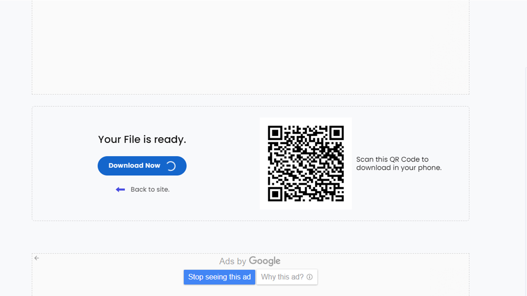Viewport: 527px width, 296px height.
Task: Open Why this ad? info
Action: [x=287, y=277]
